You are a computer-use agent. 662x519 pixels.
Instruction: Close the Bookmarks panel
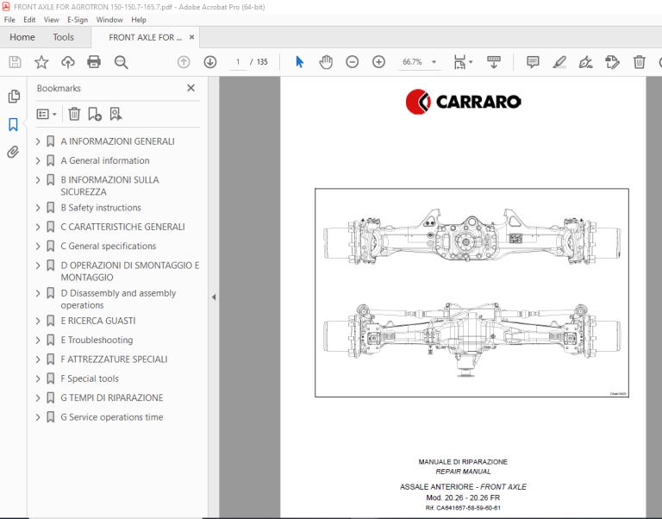click(x=190, y=88)
